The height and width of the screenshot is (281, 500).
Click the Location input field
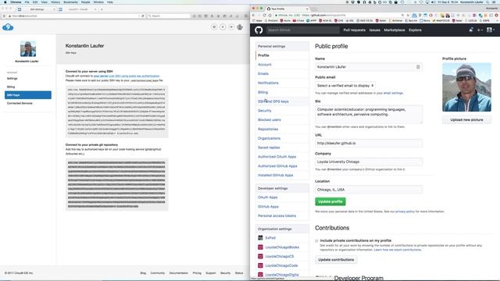369,190
